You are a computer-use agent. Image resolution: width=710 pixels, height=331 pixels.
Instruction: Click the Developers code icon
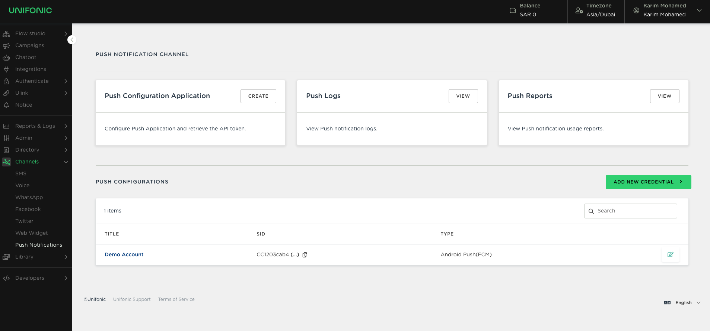(x=6, y=278)
